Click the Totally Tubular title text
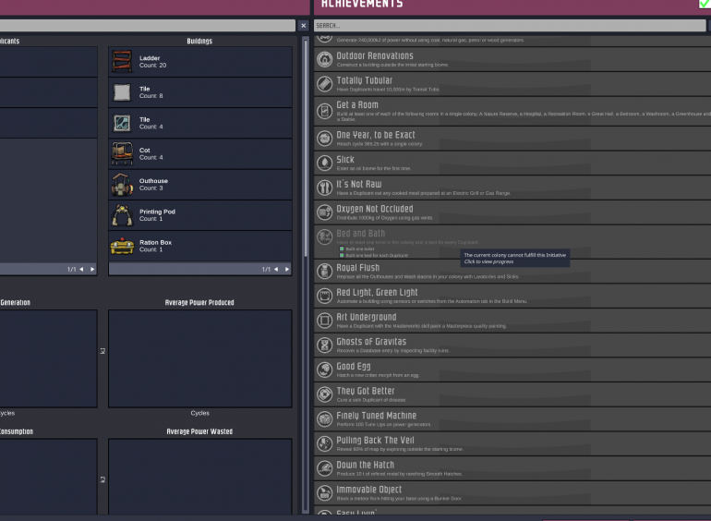Screen dimensions: 711x521 [364, 80]
